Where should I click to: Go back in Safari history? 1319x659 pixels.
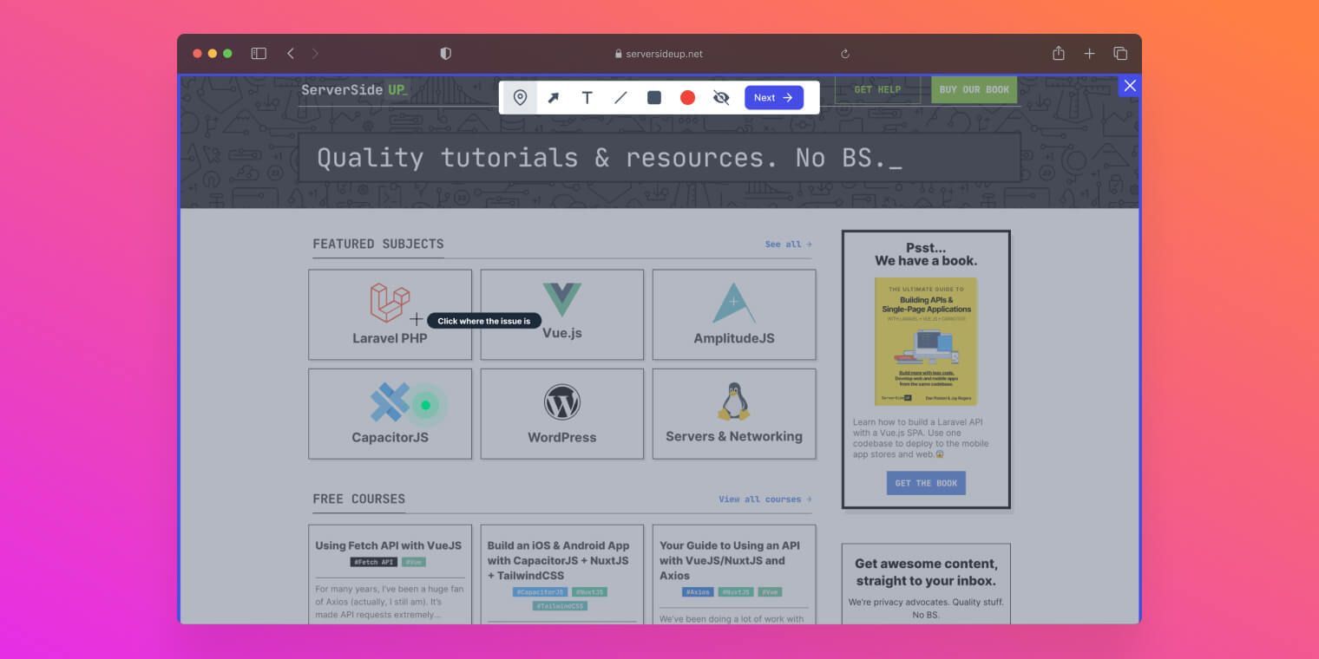(x=291, y=54)
